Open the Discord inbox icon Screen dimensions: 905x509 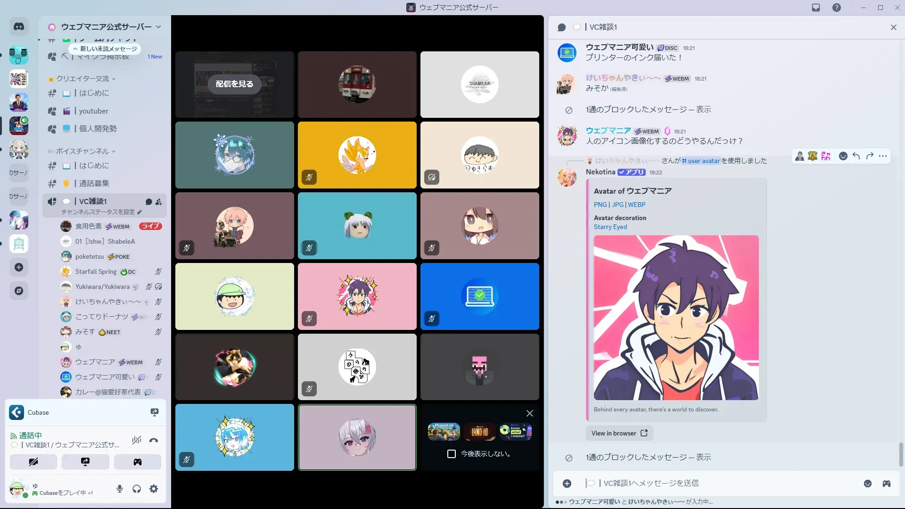tap(816, 8)
